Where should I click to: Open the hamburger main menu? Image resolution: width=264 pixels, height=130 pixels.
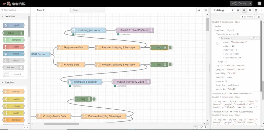click(260, 3)
